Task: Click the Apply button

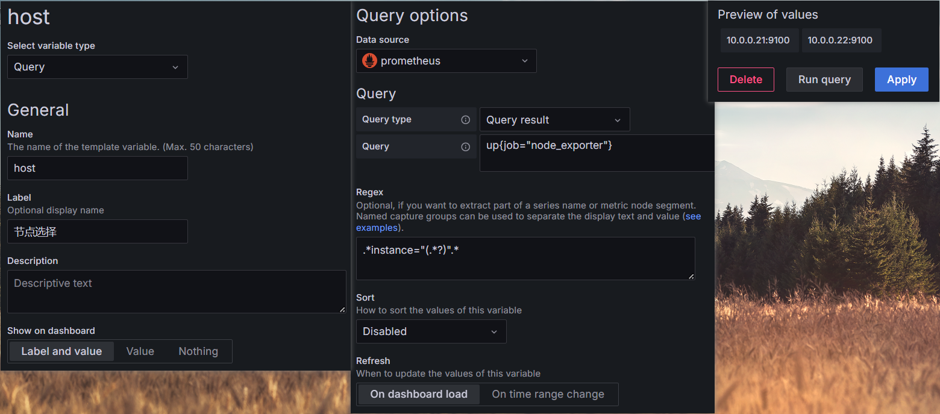Action: point(901,80)
